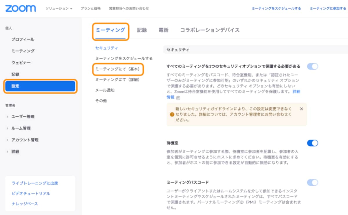The width and height of the screenshot is (348, 215).
Task: Toggle the すべてのミーティングを保護 security switch
Action: (313, 66)
